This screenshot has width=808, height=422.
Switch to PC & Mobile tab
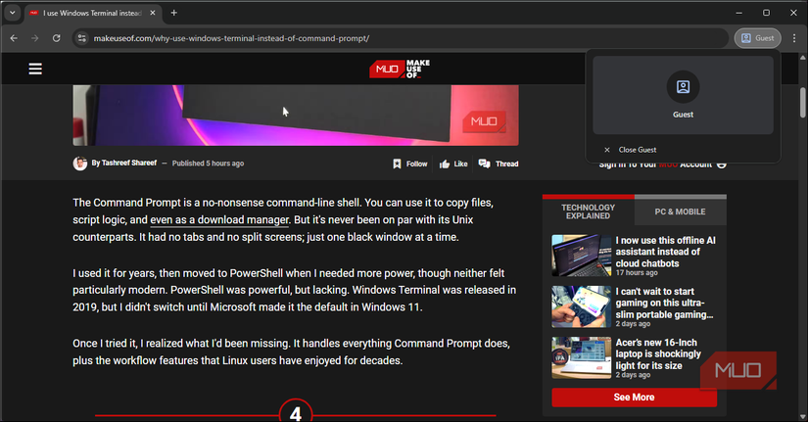click(x=681, y=211)
